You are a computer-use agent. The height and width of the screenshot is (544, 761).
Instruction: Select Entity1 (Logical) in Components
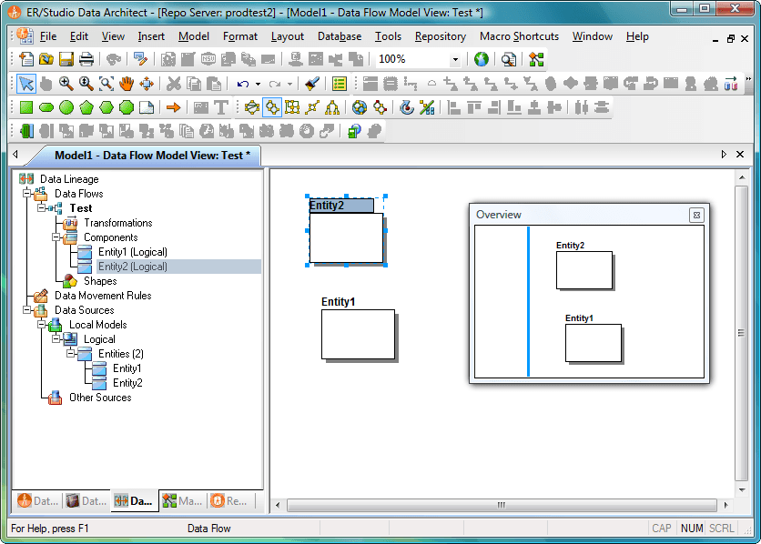pyautogui.click(x=133, y=252)
